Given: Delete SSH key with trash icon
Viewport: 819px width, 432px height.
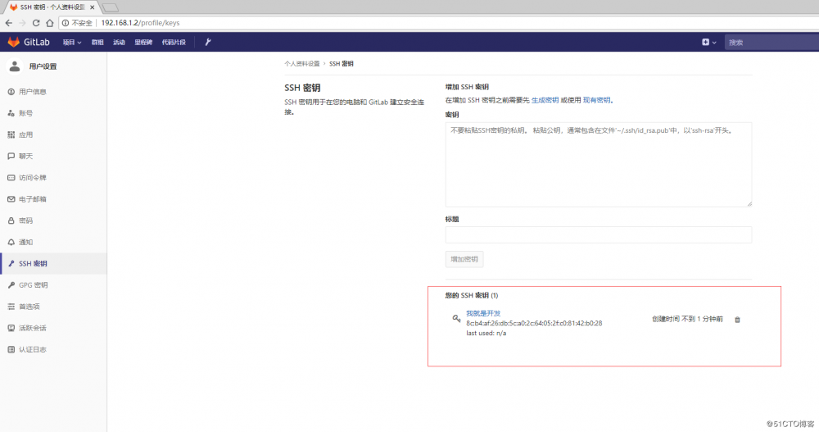Looking at the screenshot, I should [x=738, y=320].
